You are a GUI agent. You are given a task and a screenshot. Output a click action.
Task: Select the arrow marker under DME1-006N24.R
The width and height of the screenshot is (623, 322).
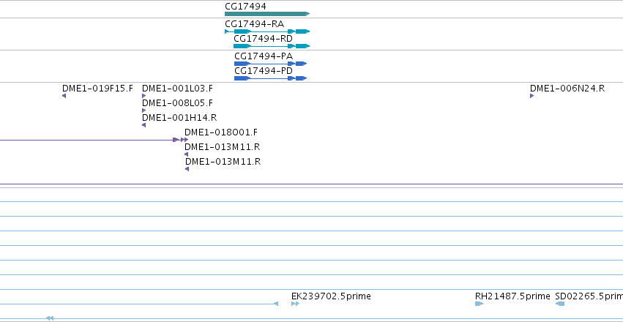pyautogui.click(x=532, y=96)
